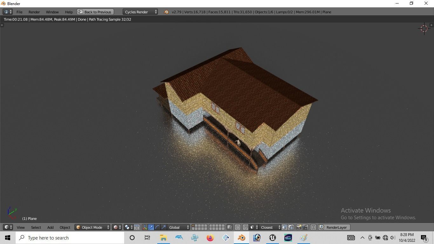
Task: Open the Cycles Render engine dropdown
Action: [140, 12]
